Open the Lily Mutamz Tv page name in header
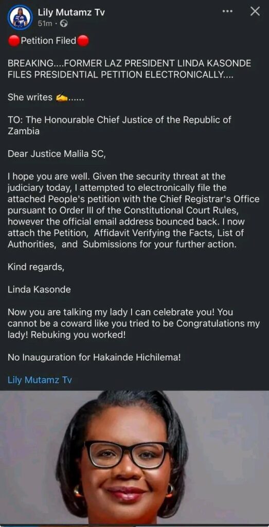The height and width of the screenshot is (527, 269). click(x=71, y=13)
